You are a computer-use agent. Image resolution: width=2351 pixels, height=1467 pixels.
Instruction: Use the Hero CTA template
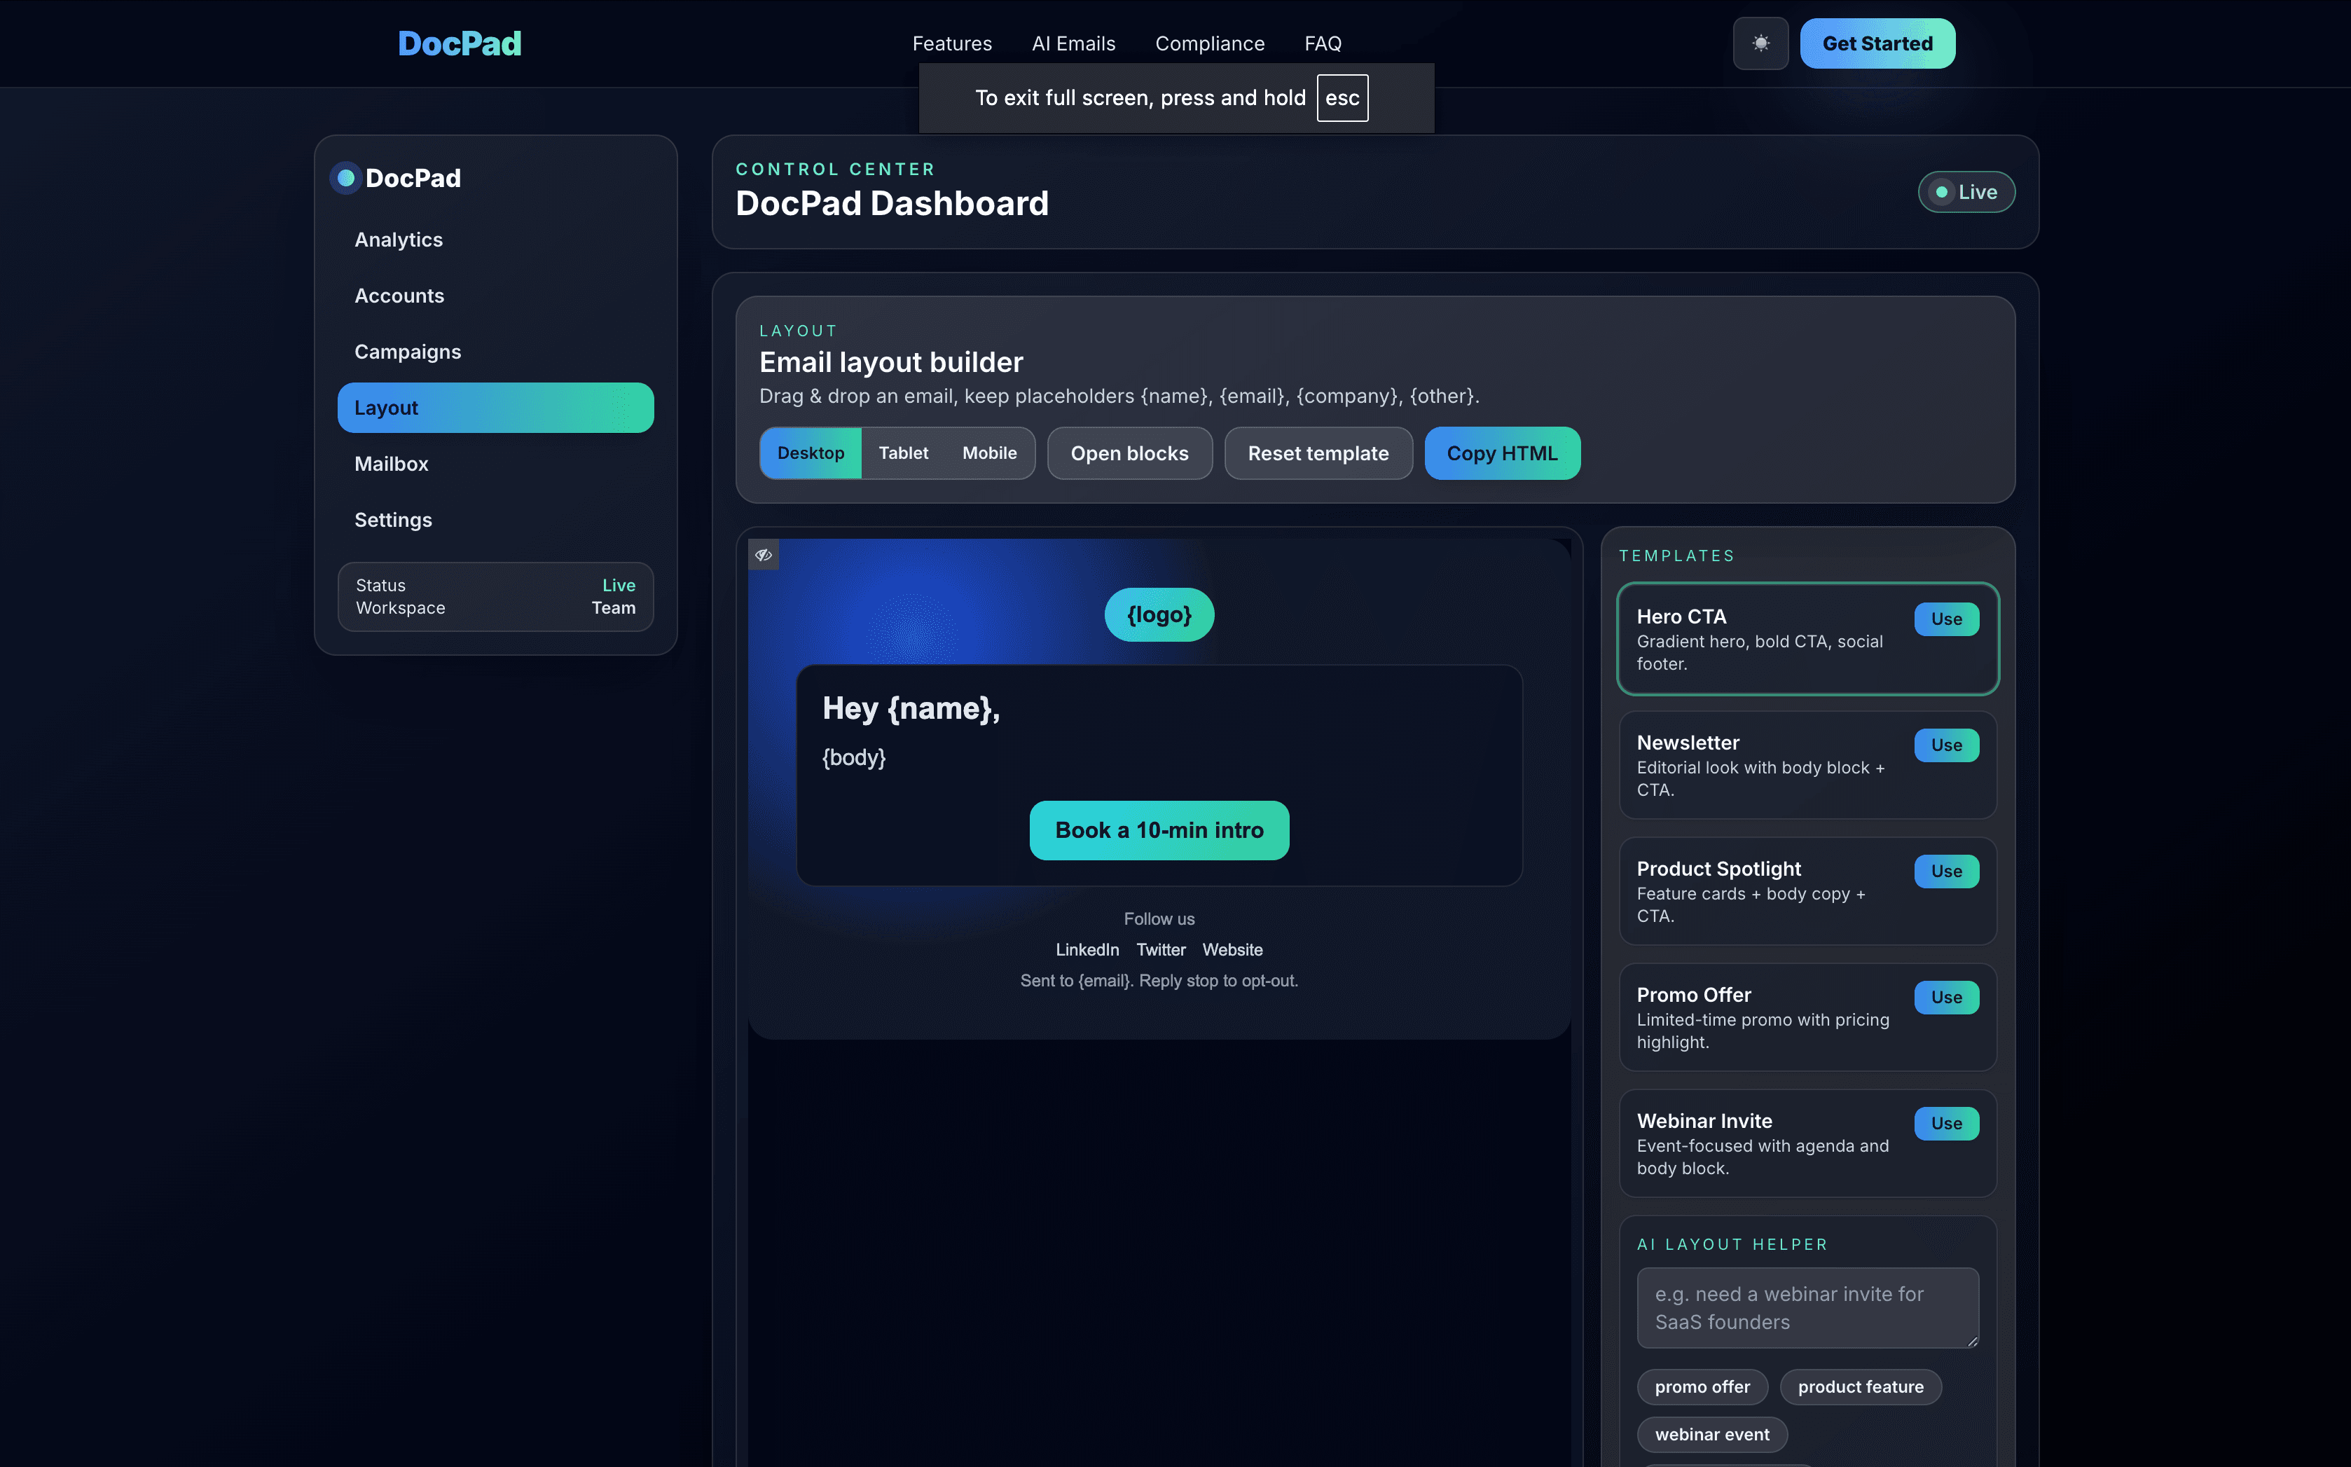[x=1947, y=619]
